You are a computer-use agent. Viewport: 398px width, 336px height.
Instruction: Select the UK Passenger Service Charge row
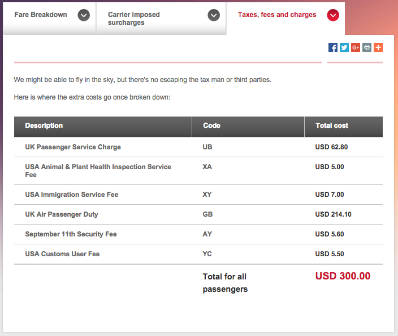point(198,147)
